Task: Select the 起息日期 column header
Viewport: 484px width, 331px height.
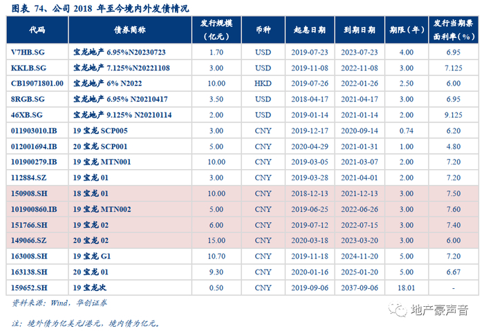Action: click(x=310, y=30)
